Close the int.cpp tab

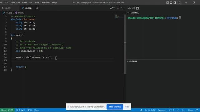pos(37,8)
